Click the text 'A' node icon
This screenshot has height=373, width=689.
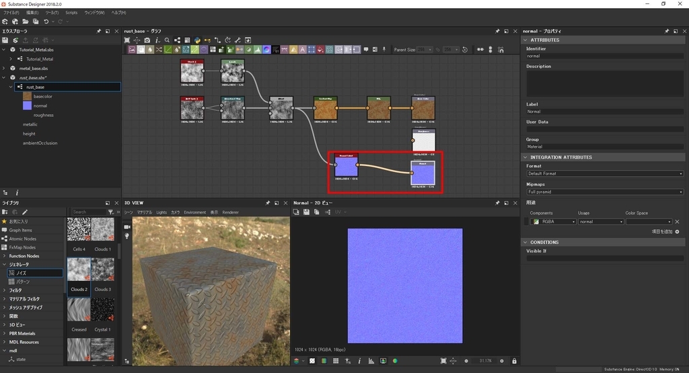(303, 50)
